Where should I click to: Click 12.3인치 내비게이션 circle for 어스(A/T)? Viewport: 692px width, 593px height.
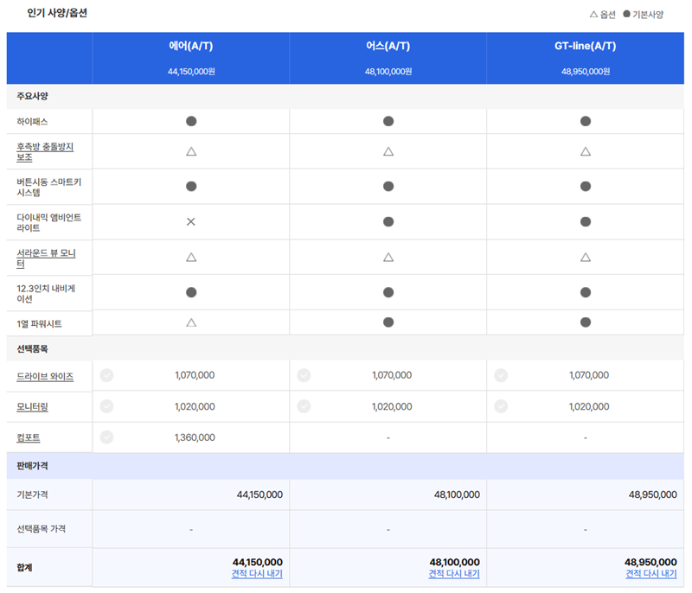pos(388,292)
